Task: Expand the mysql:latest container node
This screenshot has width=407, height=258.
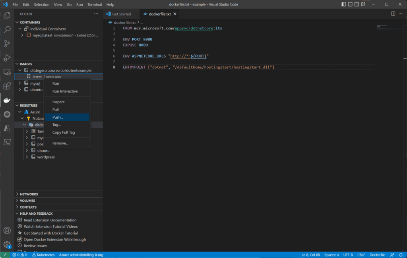Action: tap(22, 35)
